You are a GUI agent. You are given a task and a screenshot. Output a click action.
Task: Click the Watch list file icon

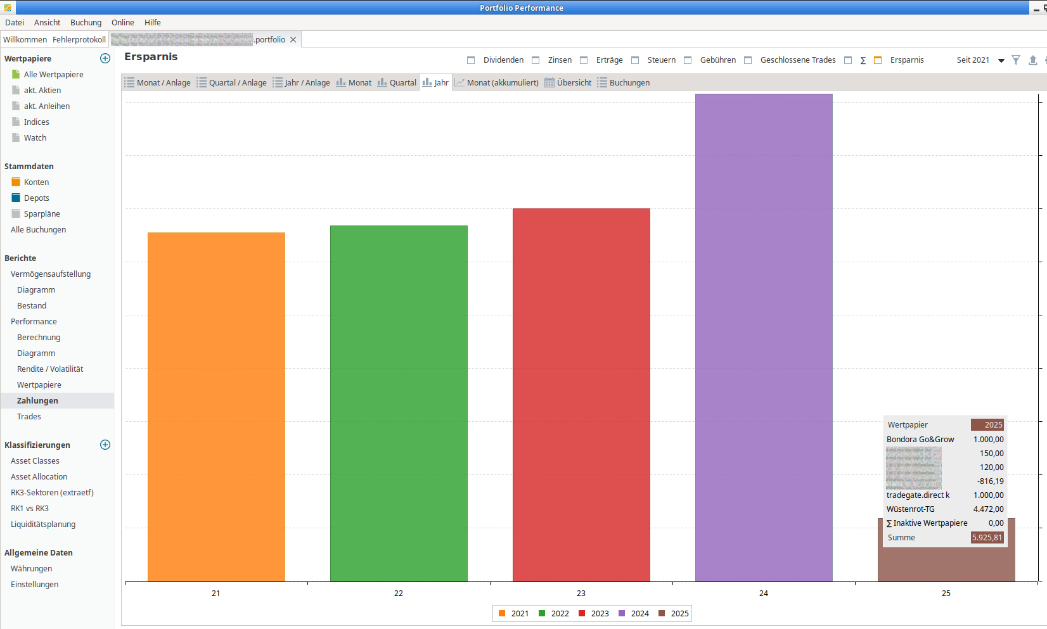[x=16, y=137]
